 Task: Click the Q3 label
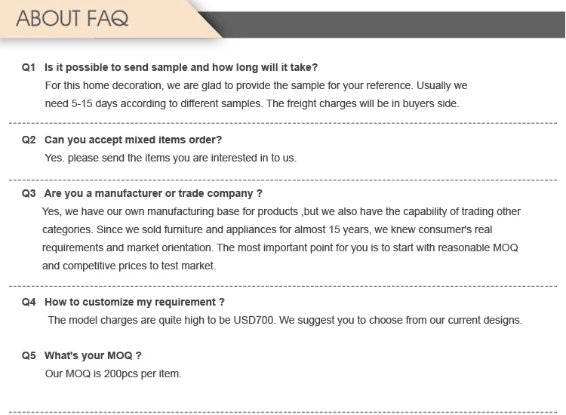[29, 193]
